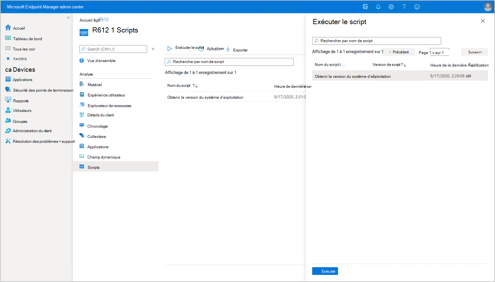Sort by Heure de la dernière modification
Image resolution: width=495 pixels, height=282 pixels.
pos(459,65)
